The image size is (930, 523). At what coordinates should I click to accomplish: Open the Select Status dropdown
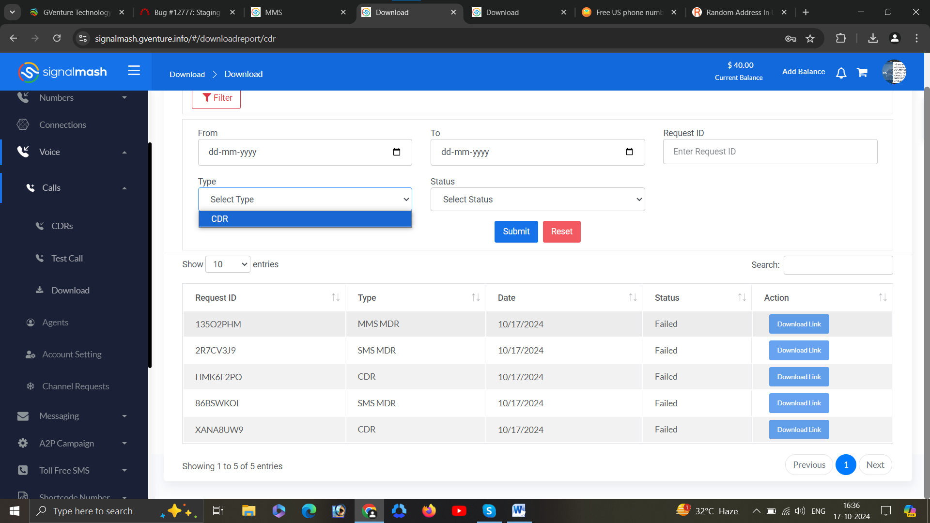coord(537,200)
